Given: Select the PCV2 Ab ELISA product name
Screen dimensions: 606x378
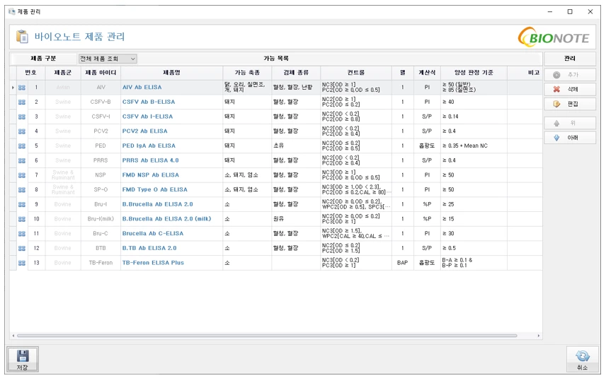Looking at the screenshot, I should (144, 131).
